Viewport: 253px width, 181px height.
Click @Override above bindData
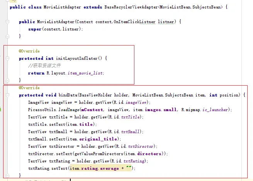click(x=29, y=88)
